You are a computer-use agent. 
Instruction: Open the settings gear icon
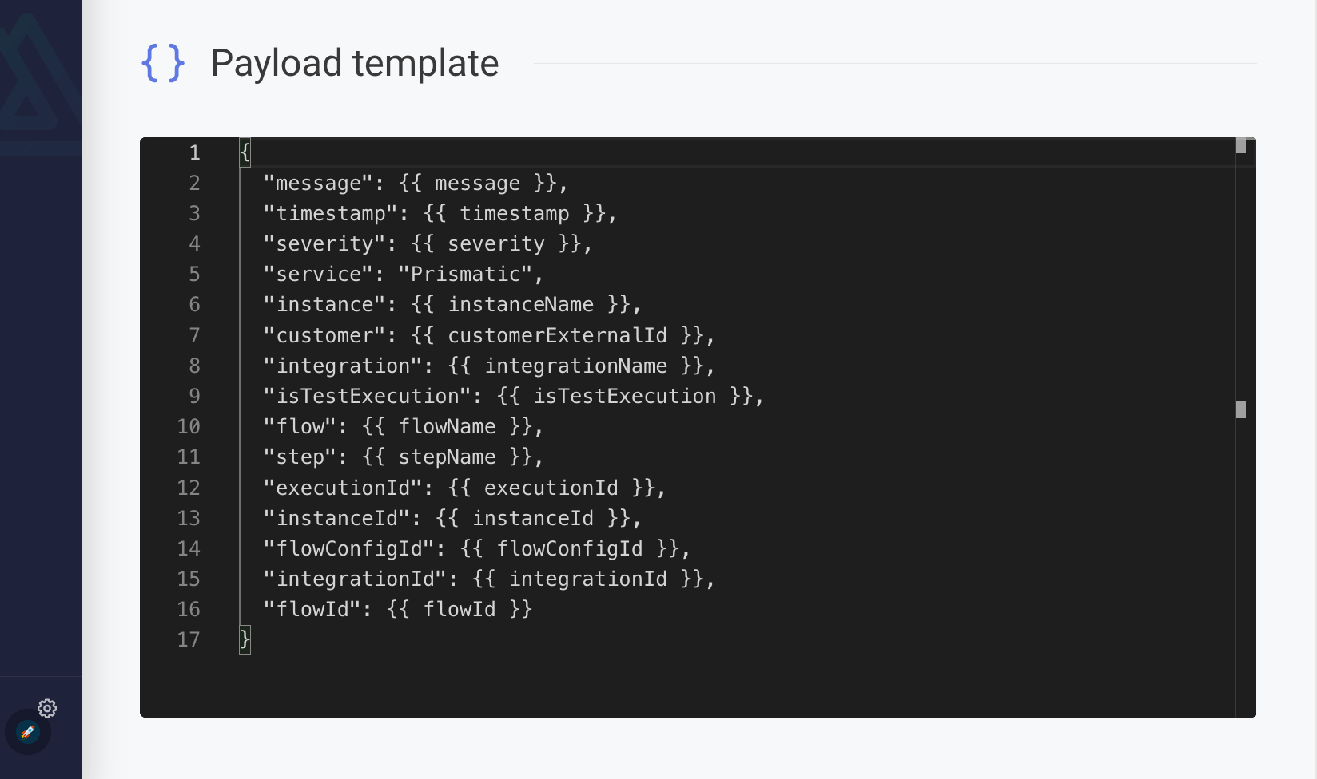pos(46,708)
